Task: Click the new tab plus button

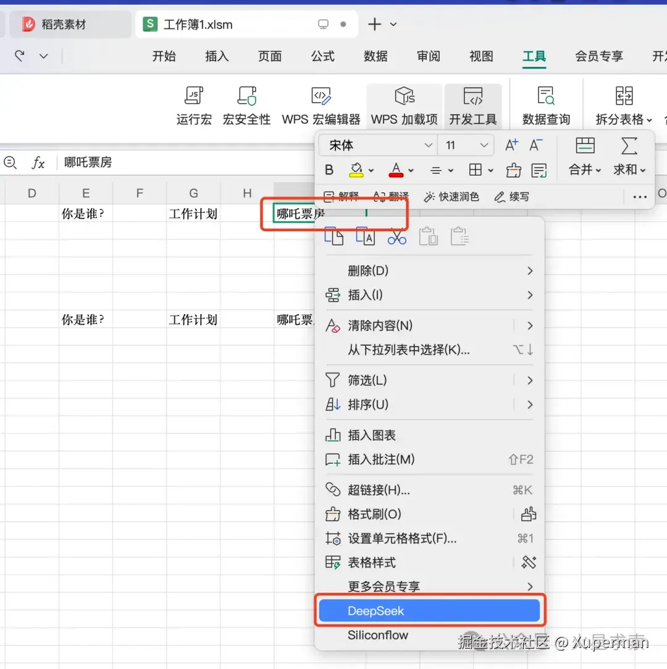Action: (x=374, y=24)
